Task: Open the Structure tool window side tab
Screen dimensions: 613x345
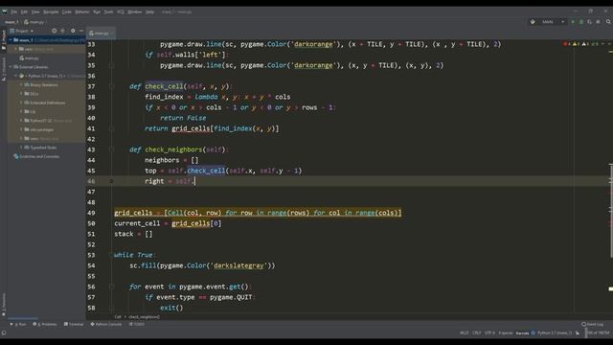Action: click(4, 69)
